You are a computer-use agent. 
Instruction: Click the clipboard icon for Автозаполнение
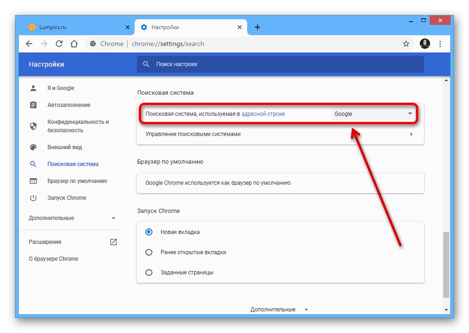pyautogui.click(x=33, y=105)
